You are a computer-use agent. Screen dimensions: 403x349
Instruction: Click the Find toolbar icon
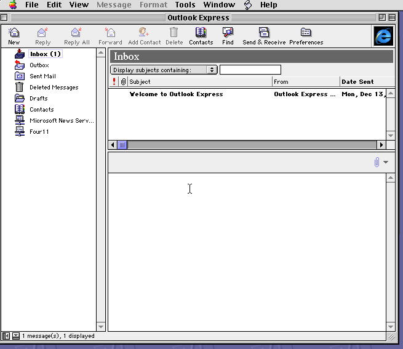point(228,33)
